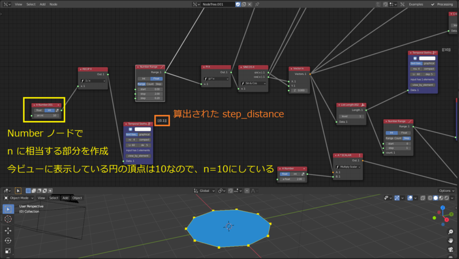
Task: Open the Node menu
Action: [53, 4]
